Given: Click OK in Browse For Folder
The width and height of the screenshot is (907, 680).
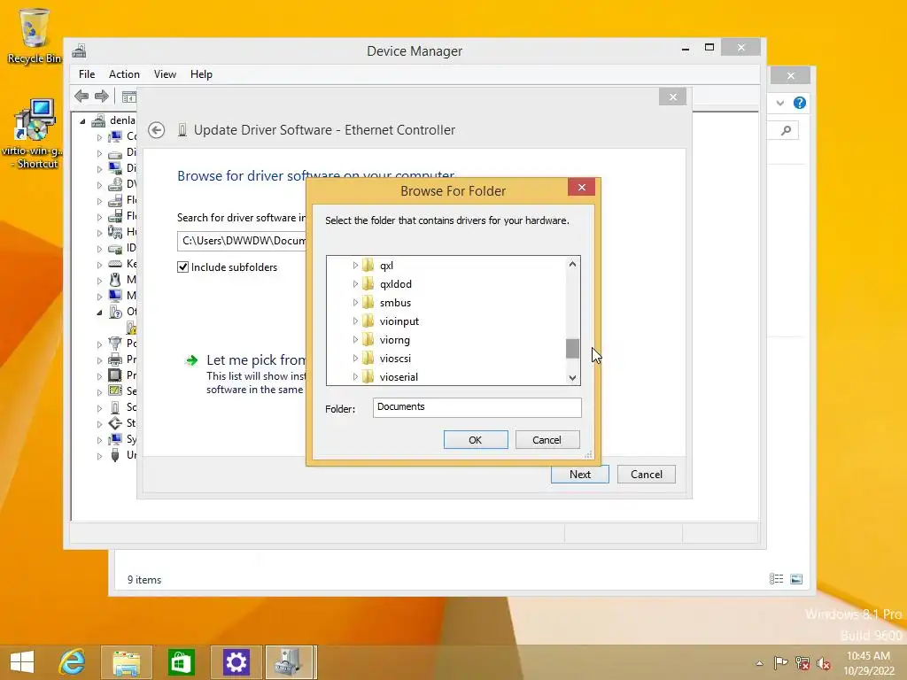Looking at the screenshot, I should click(476, 439).
